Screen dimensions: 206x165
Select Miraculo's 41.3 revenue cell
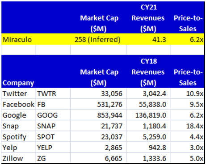point(148,40)
